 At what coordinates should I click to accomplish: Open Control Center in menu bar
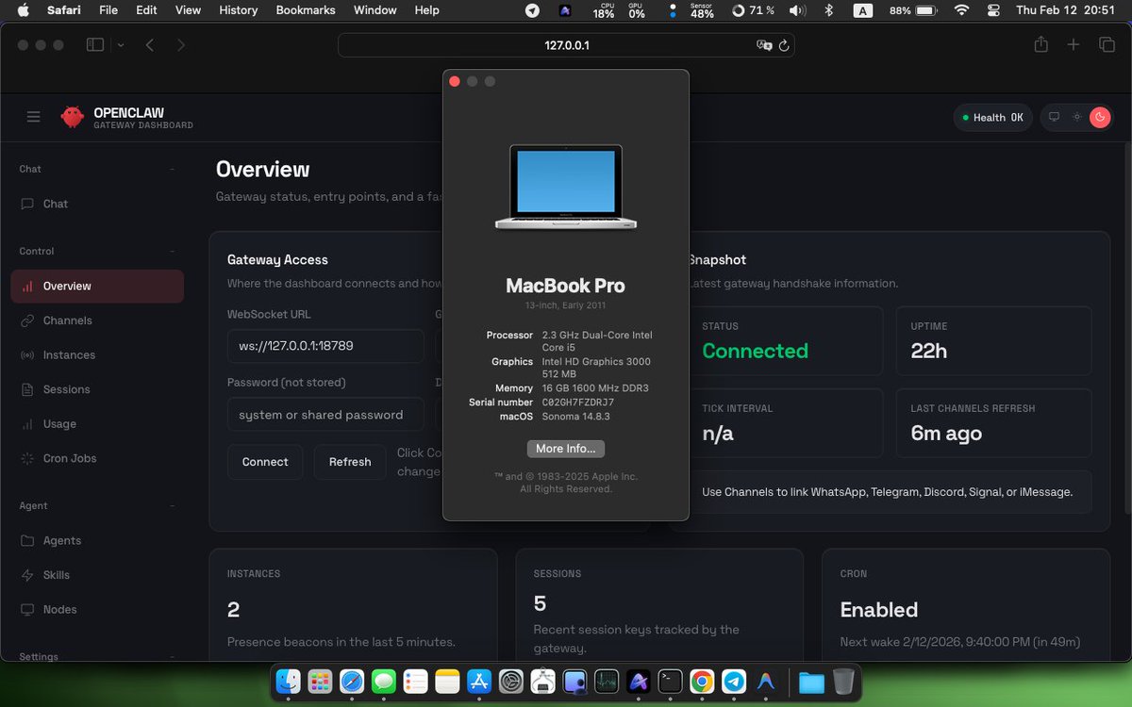[992, 10]
